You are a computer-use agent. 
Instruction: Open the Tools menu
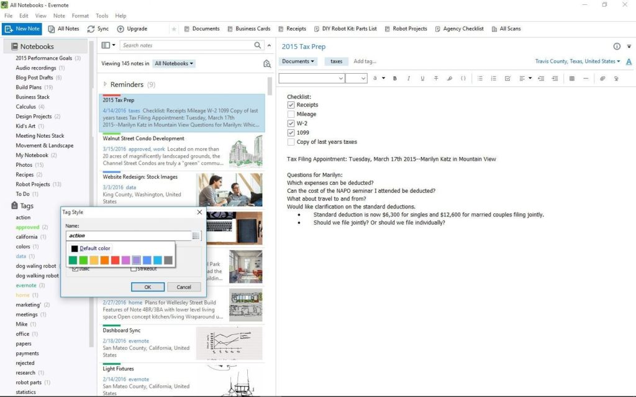tap(102, 16)
